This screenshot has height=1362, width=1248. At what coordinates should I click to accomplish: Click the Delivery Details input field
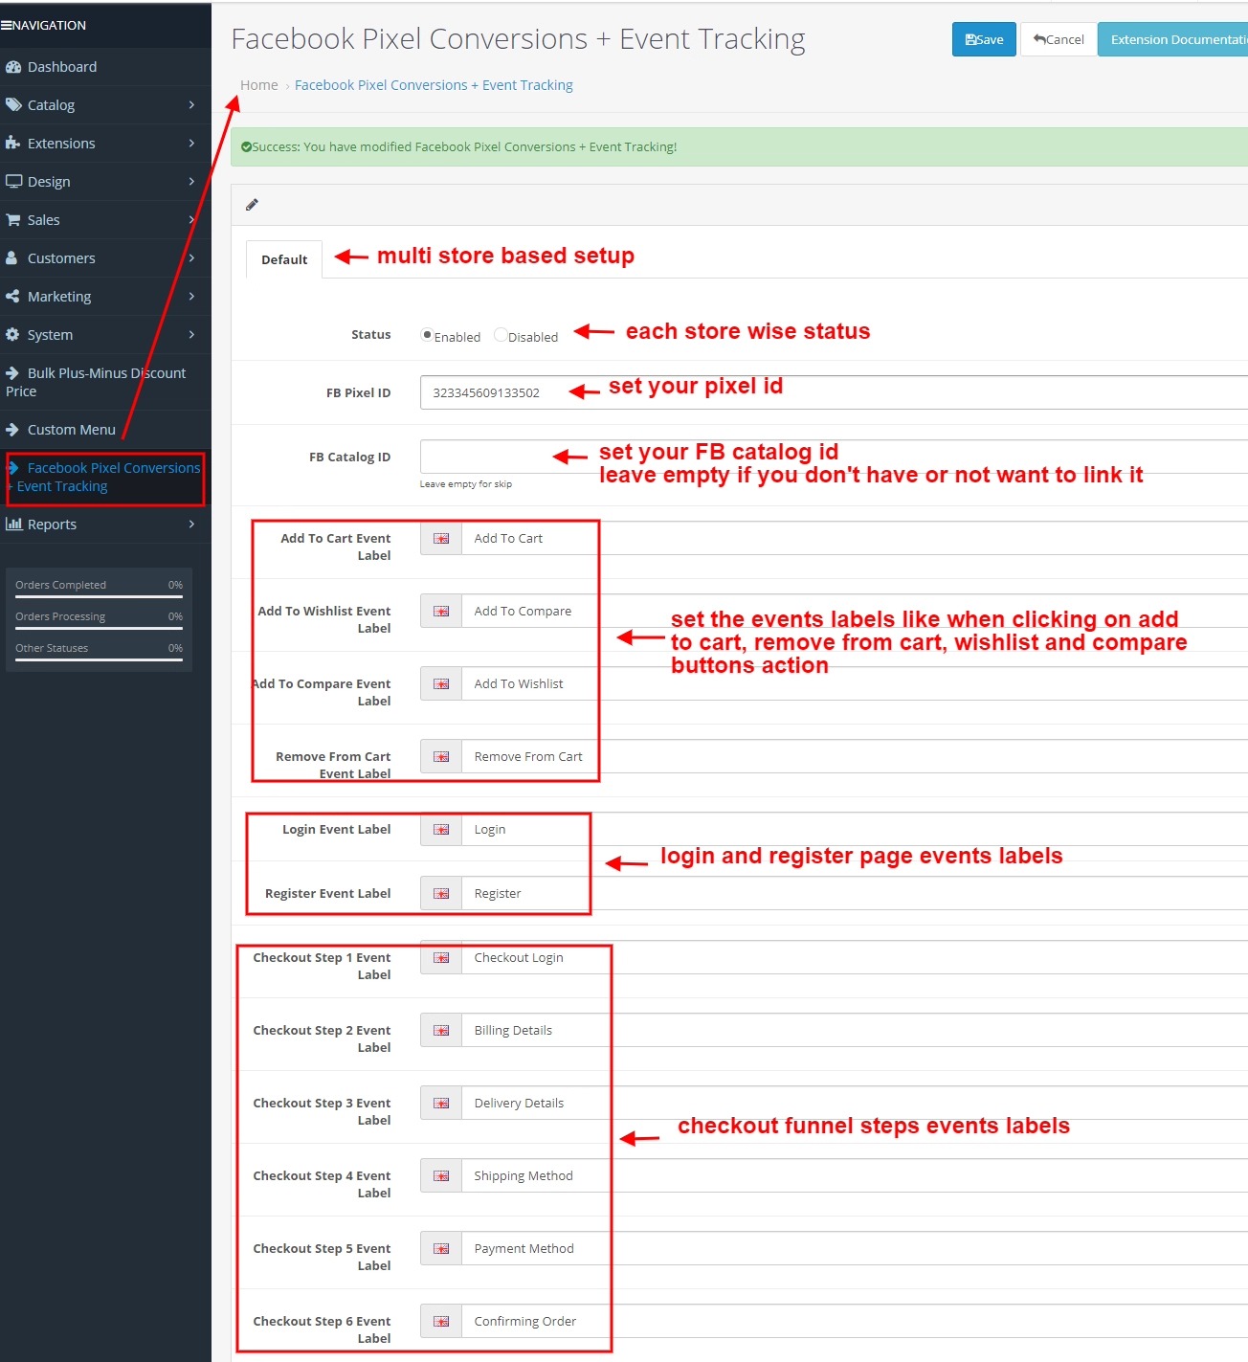coord(855,1104)
